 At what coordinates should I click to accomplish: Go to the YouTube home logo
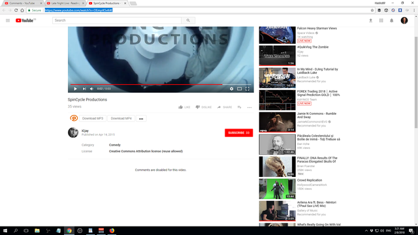[25, 20]
